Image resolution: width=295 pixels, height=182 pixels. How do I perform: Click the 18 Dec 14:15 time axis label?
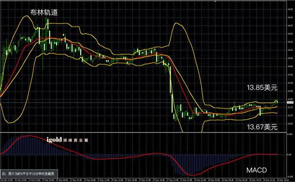click(x=282, y=180)
